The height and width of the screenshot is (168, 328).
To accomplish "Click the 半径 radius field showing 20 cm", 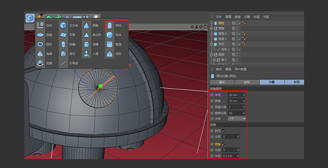I will tap(235, 95).
